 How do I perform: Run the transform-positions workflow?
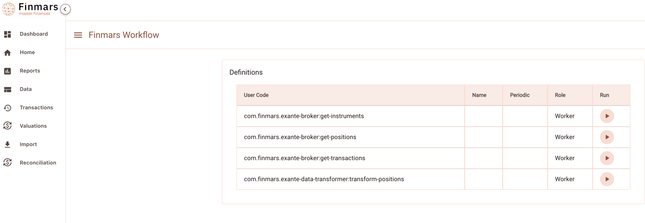[607, 179]
